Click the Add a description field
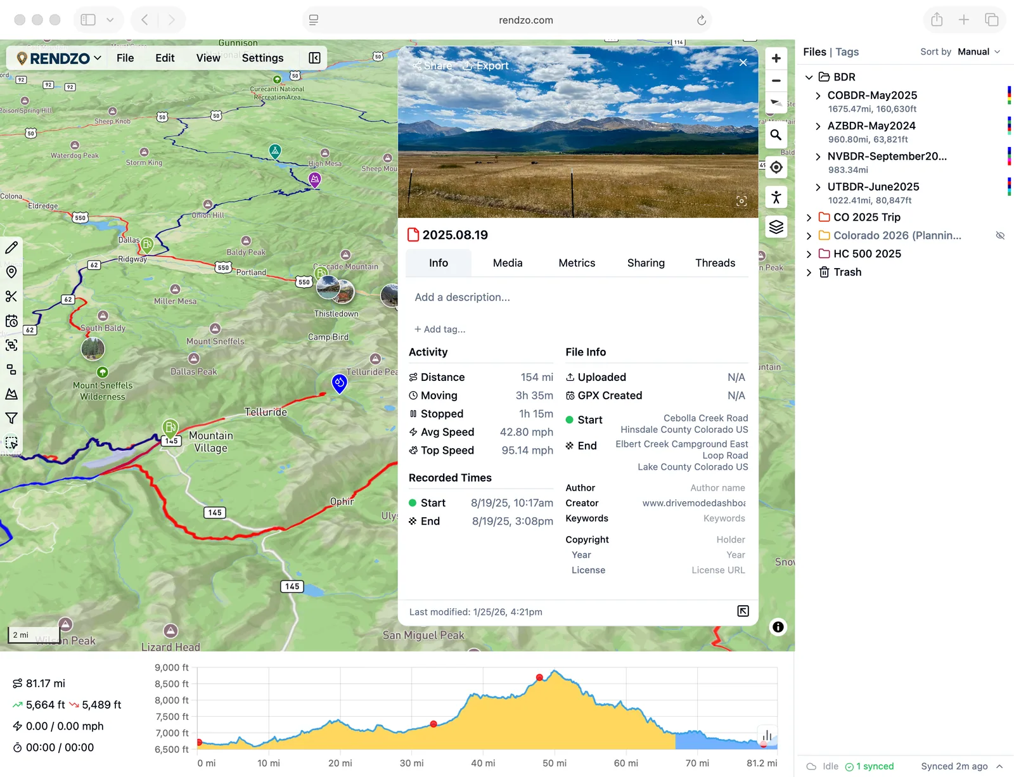Screen dimensions: 1014x777 (462, 297)
